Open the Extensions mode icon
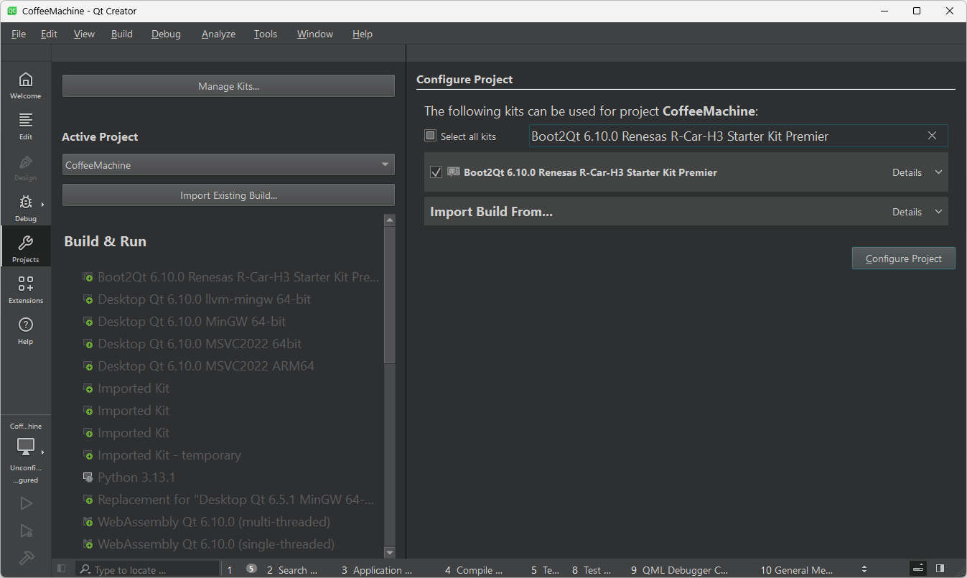Viewport: 967px width, 578px height. (26, 288)
